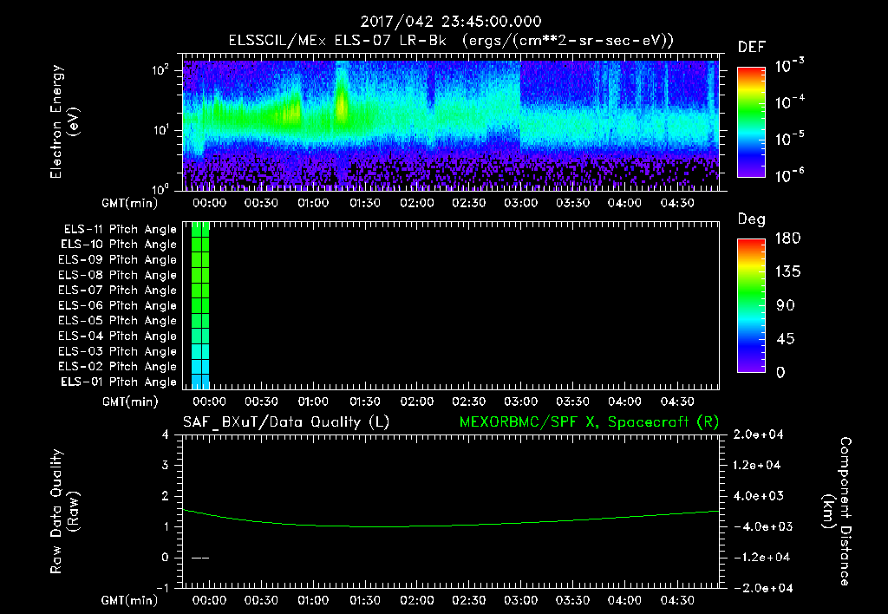Viewport: 888px width, 614px height.
Task: Click GMT(min) label under the data quality panel
Action: [129, 600]
